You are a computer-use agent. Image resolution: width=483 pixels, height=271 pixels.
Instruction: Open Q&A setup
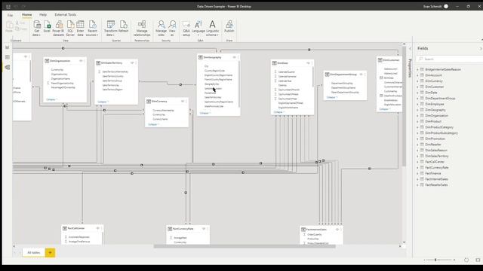tap(186, 29)
